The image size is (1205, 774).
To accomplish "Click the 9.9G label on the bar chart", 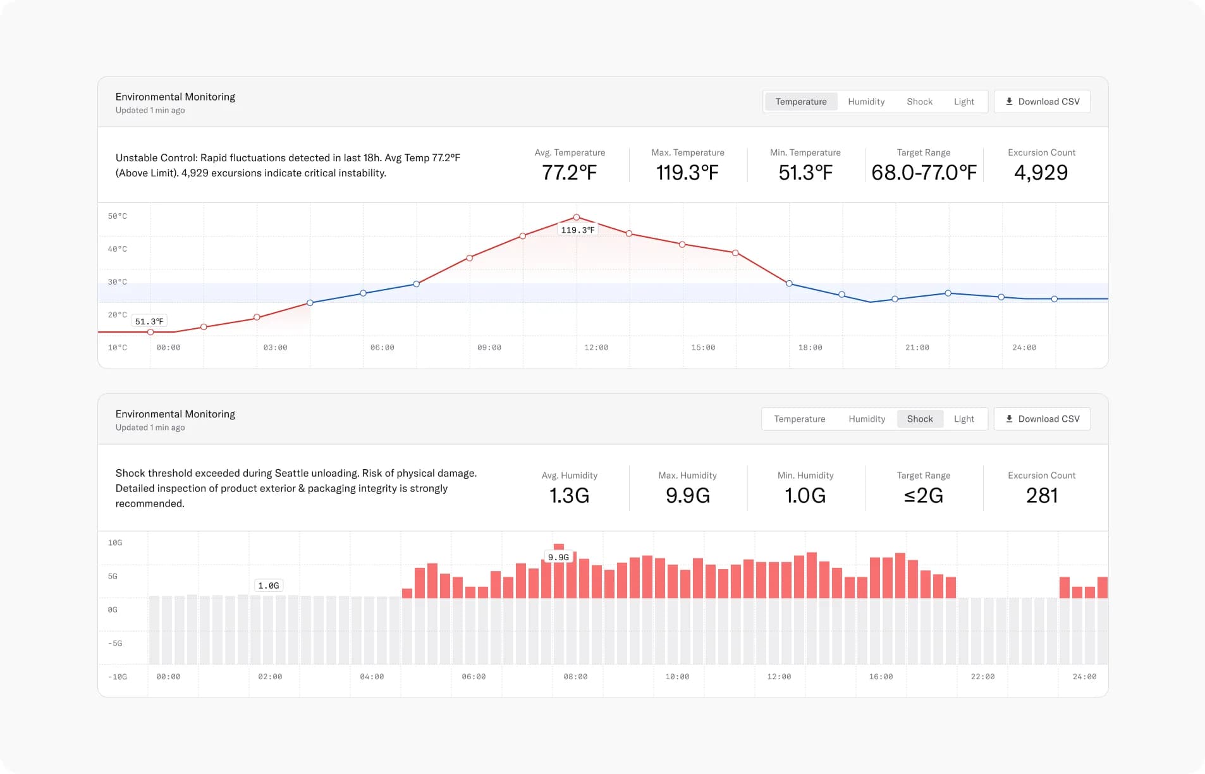I will pos(558,557).
